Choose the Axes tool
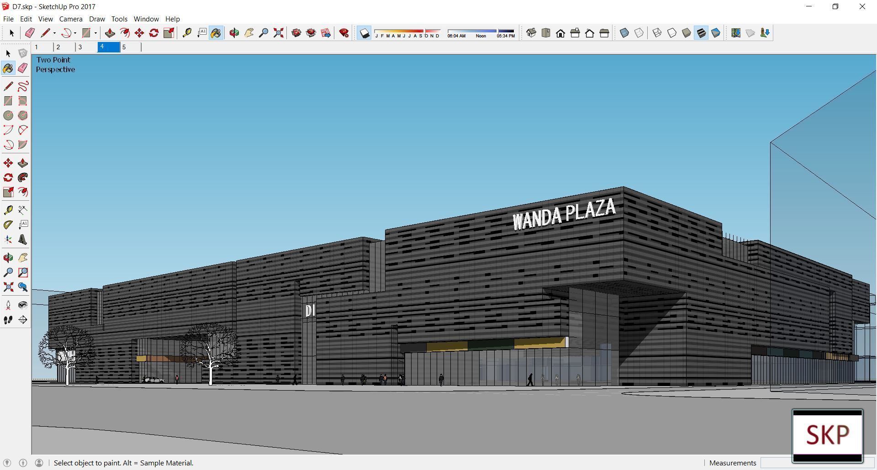Image resolution: width=877 pixels, height=470 pixels. (8, 240)
